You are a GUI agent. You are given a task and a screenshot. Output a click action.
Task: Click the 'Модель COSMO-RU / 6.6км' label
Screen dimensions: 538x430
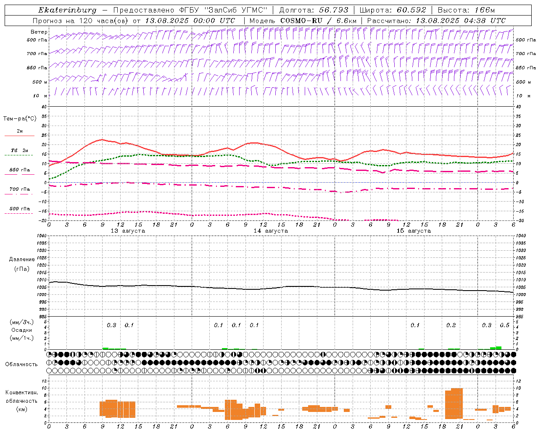[303, 21]
